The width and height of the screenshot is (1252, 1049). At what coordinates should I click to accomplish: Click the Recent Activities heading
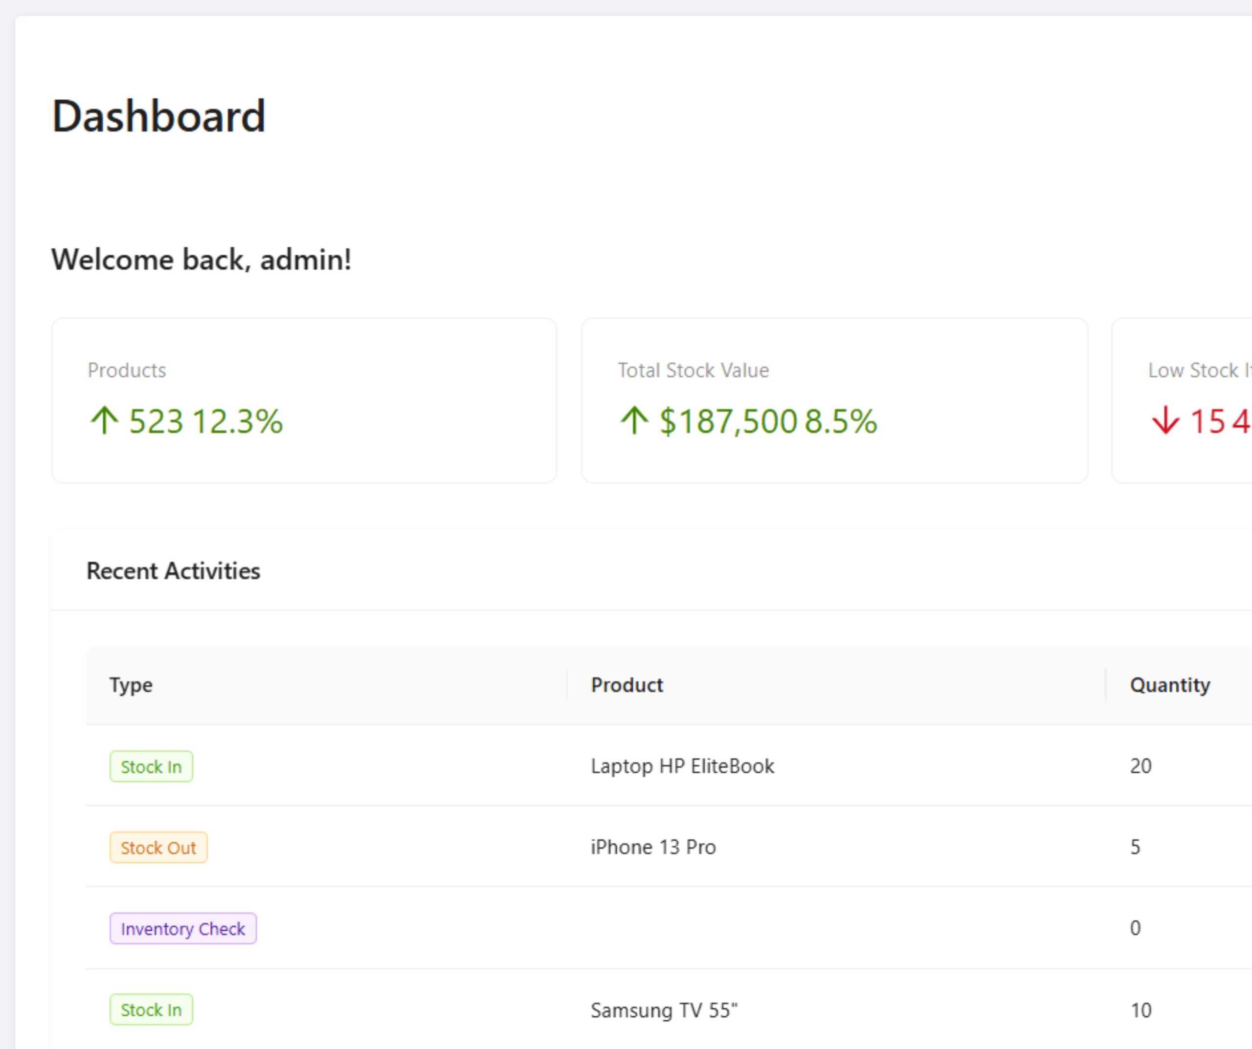pyautogui.click(x=174, y=571)
